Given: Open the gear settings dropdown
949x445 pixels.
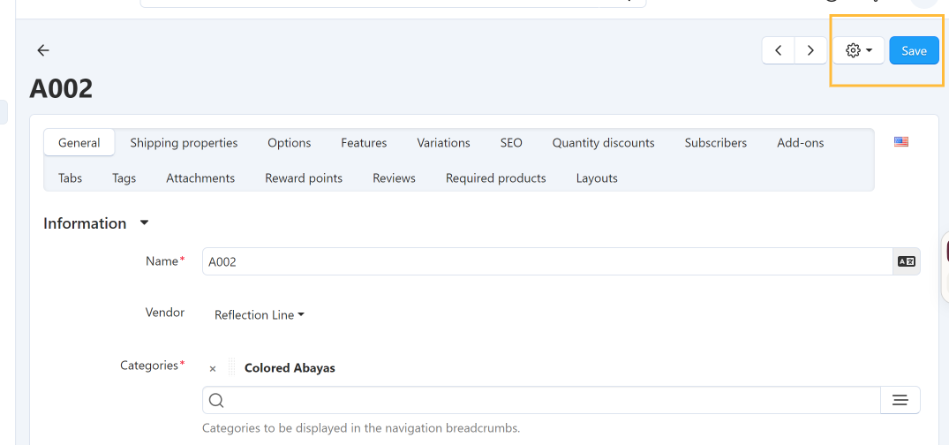Looking at the screenshot, I should pos(859,51).
